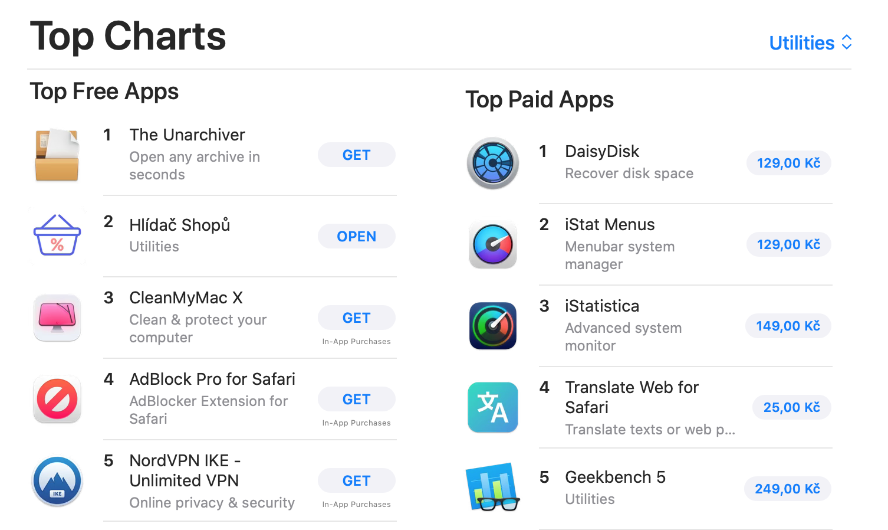Screen dimensions: 888x530
Task: Click the 129,00 Kč button for DaisyDisk
Action: 788,163
